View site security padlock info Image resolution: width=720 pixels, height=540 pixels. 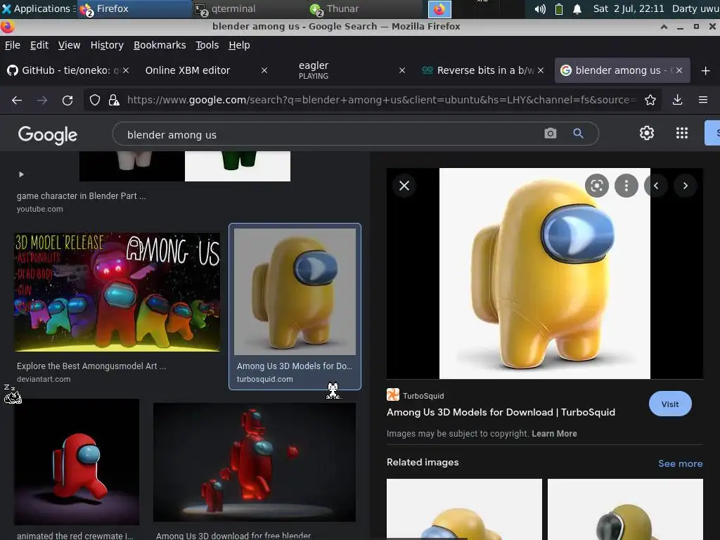click(x=113, y=100)
